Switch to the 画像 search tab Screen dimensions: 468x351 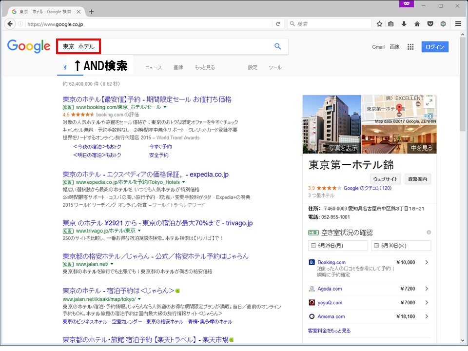(178, 67)
